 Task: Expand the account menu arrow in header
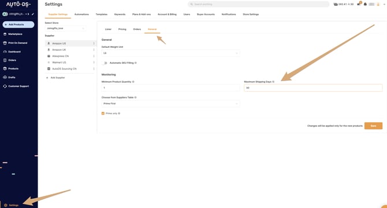point(385,4)
